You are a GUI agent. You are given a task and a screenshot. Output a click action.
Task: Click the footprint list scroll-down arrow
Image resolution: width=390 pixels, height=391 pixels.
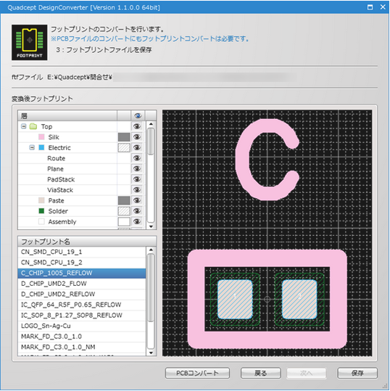pyautogui.click(x=151, y=353)
